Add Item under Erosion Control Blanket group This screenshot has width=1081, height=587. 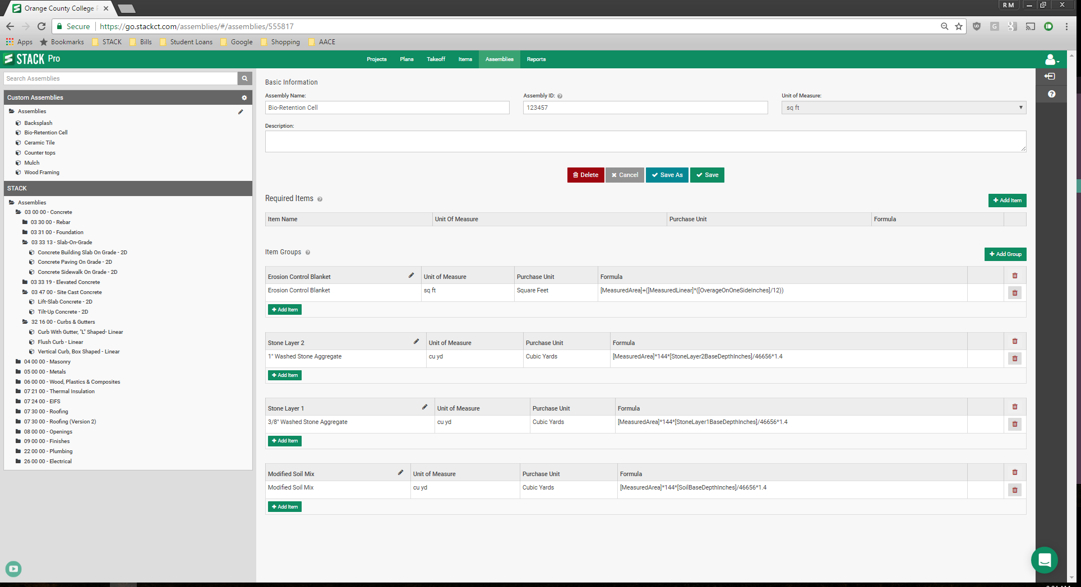click(285, 310)
